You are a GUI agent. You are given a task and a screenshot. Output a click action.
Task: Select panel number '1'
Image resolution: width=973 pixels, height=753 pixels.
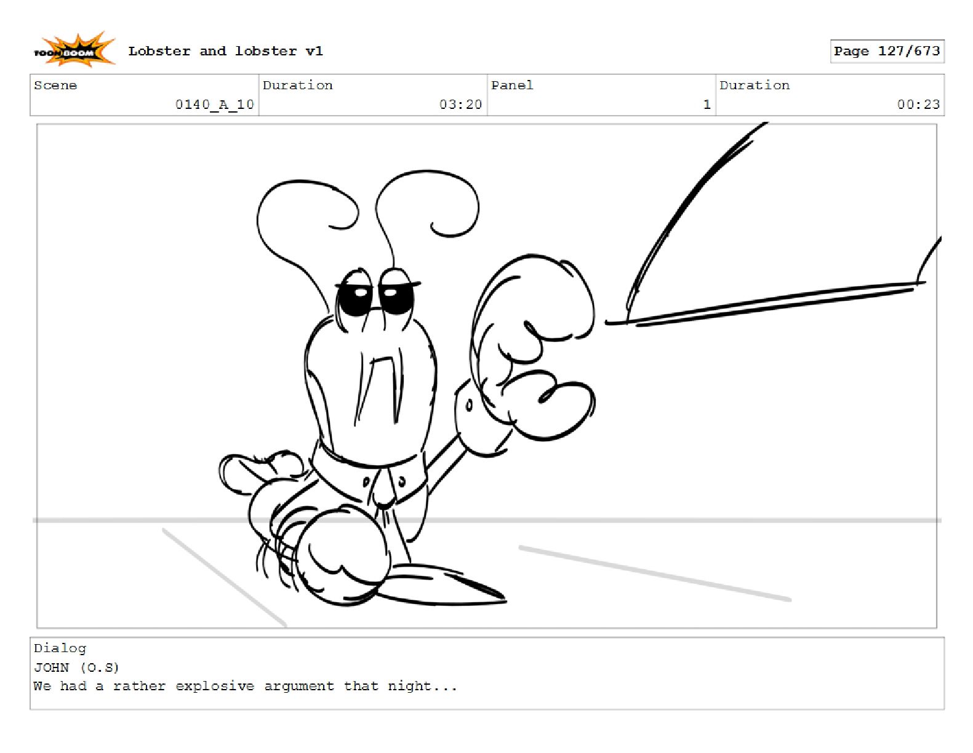[707, 105]
